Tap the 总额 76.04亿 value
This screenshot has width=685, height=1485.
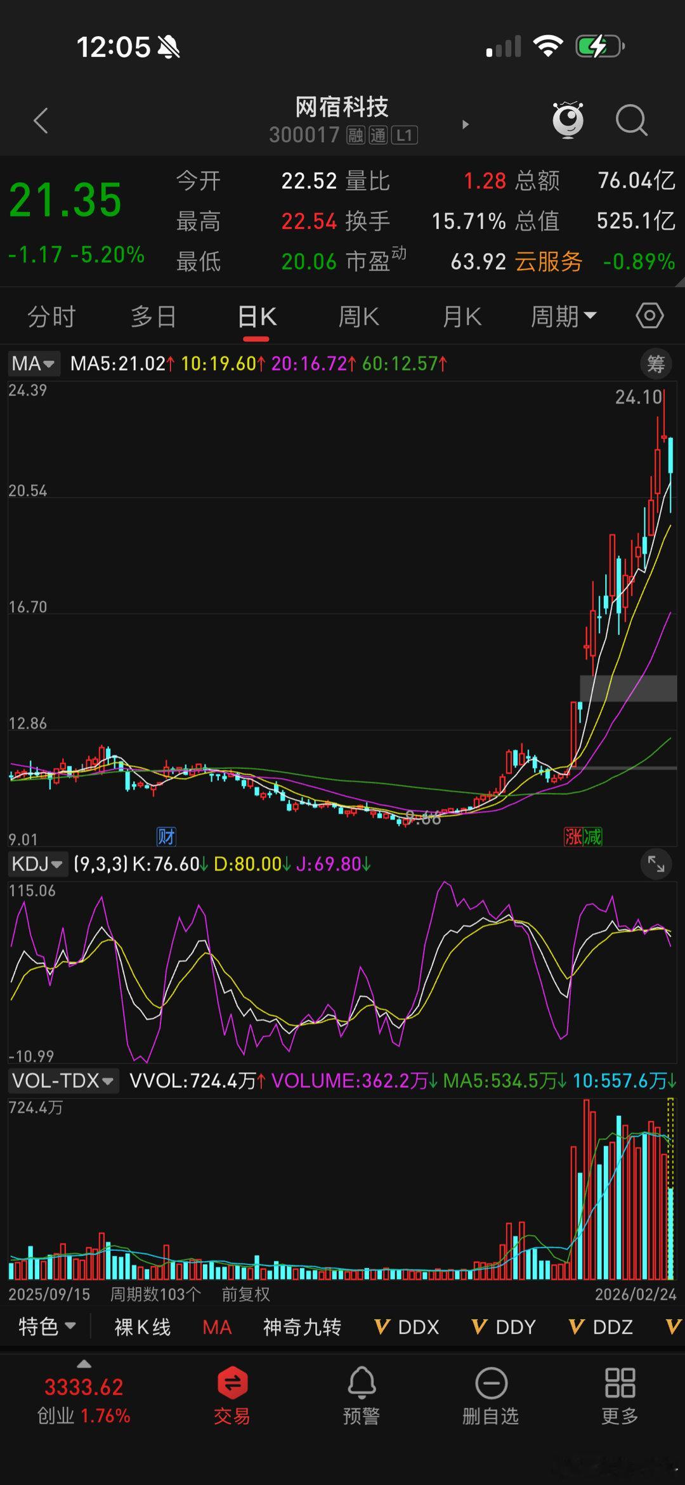(636, 181)
